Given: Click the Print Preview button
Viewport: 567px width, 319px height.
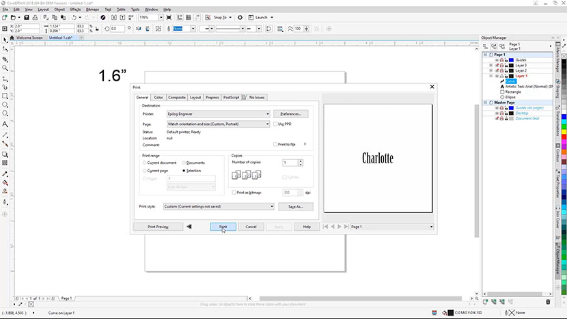Looking at the screenshot, I should 158,226.
